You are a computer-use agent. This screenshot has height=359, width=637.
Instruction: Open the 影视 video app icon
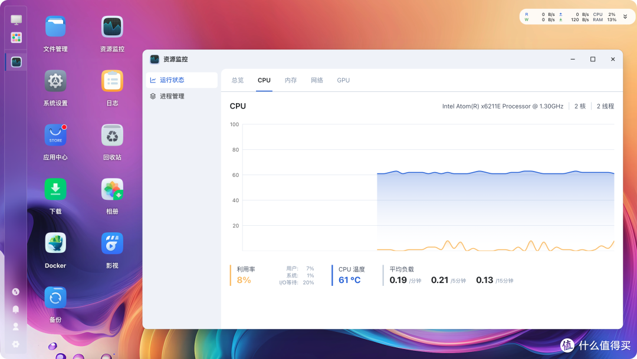coord(112,243)
